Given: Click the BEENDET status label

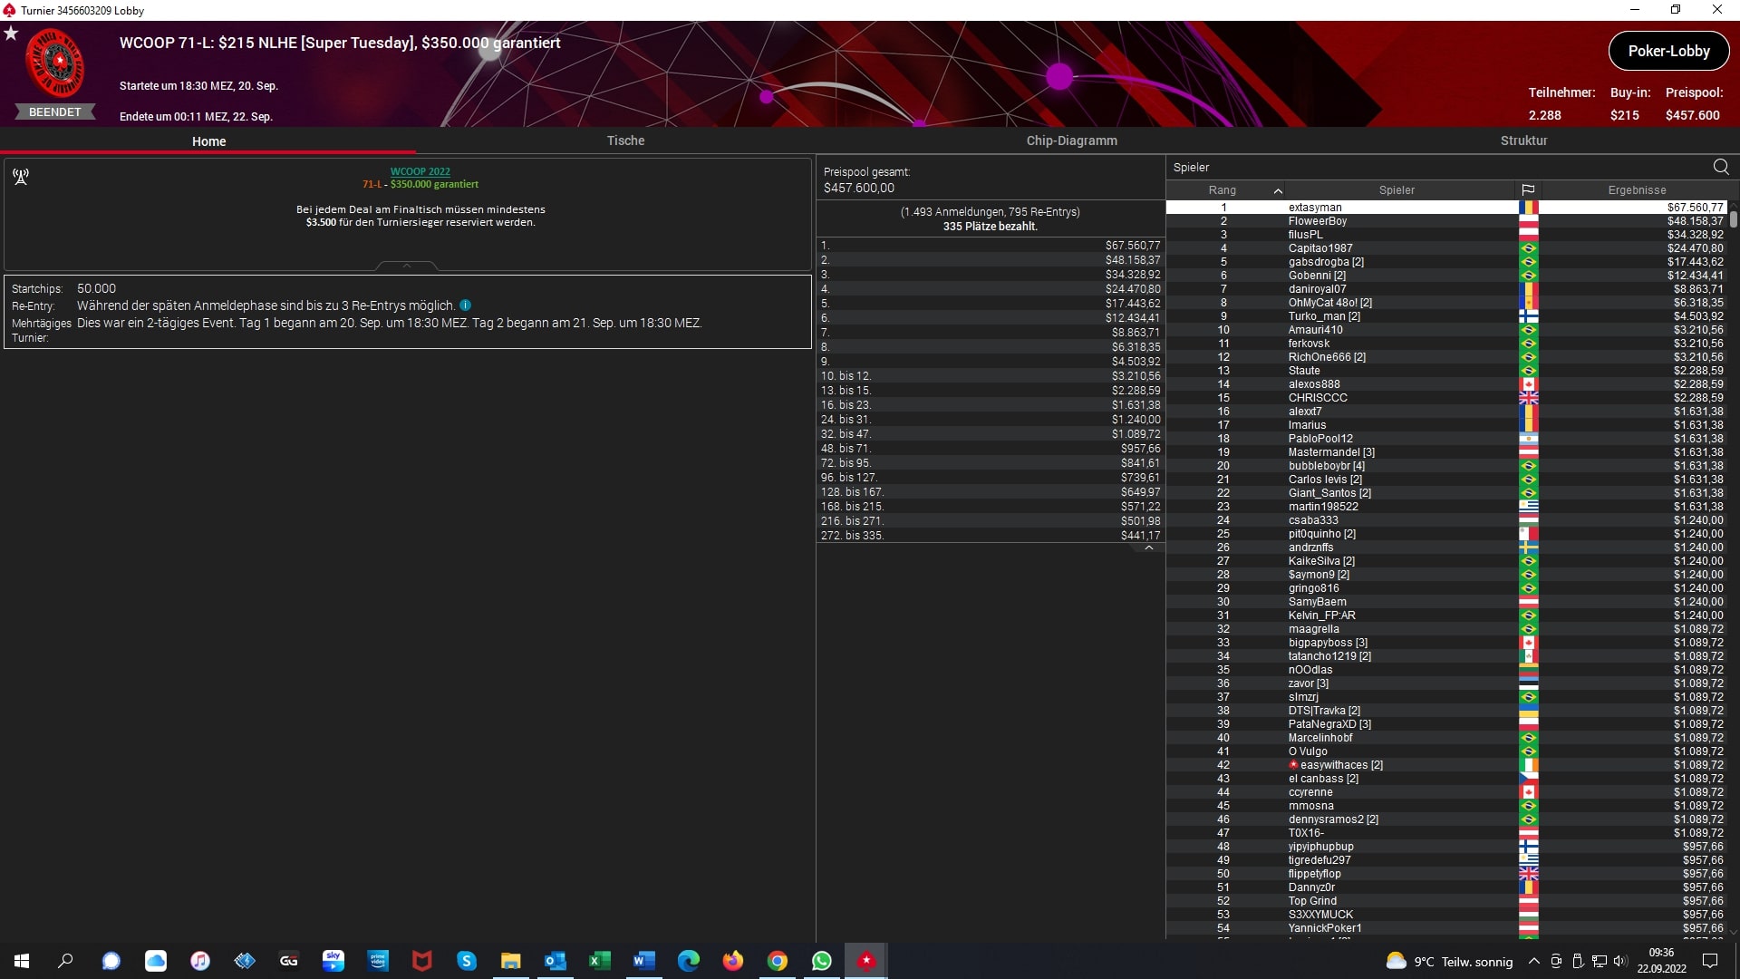Looking at the screenshot, I should coord(55,112).
